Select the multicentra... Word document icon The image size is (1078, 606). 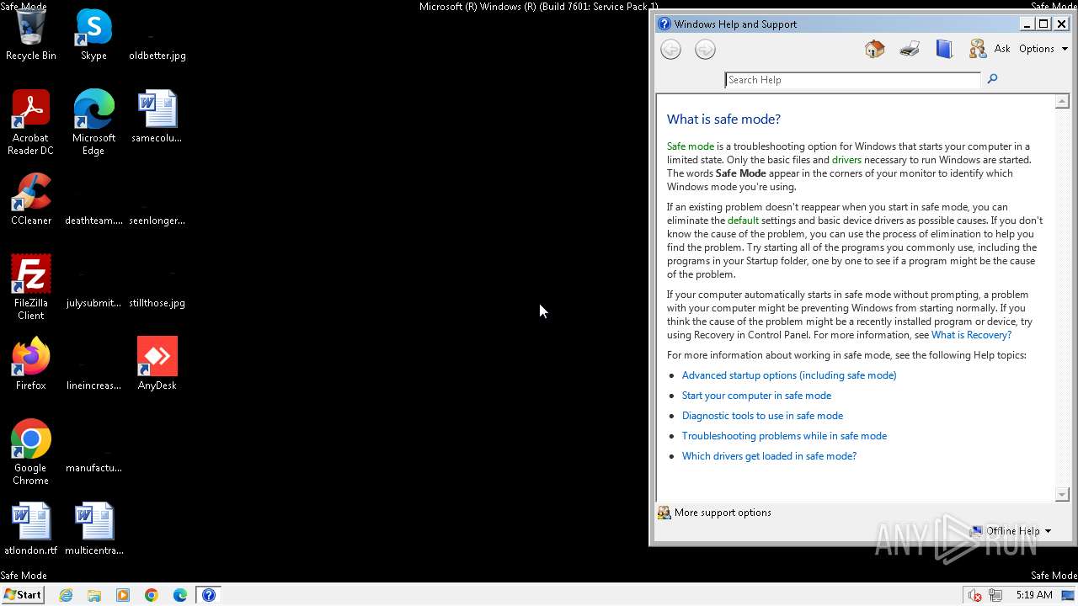pyautogui.click(x=93, y=529)
